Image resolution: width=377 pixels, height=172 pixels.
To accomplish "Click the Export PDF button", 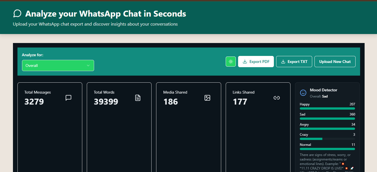I will coord(256,62).
